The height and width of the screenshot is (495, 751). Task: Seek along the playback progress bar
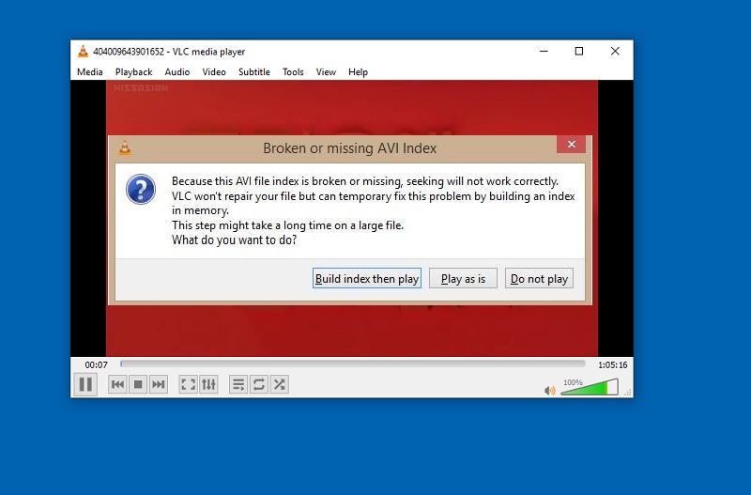click(353, 364)
